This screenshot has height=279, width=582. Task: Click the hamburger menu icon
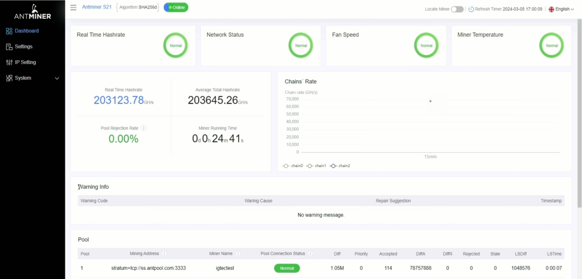pyautogui.click(x=73, y=7)
